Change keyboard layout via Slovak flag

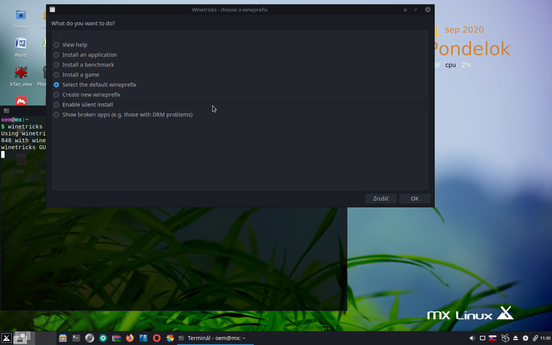click(x=492, y=338)
